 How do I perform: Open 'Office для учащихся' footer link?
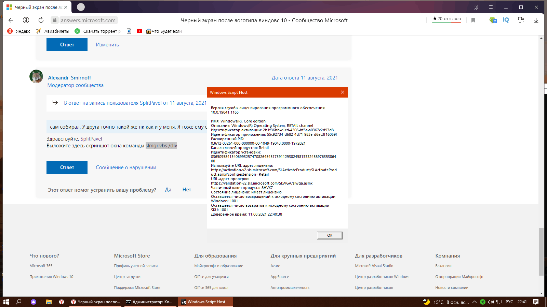(x=211, y=277)
